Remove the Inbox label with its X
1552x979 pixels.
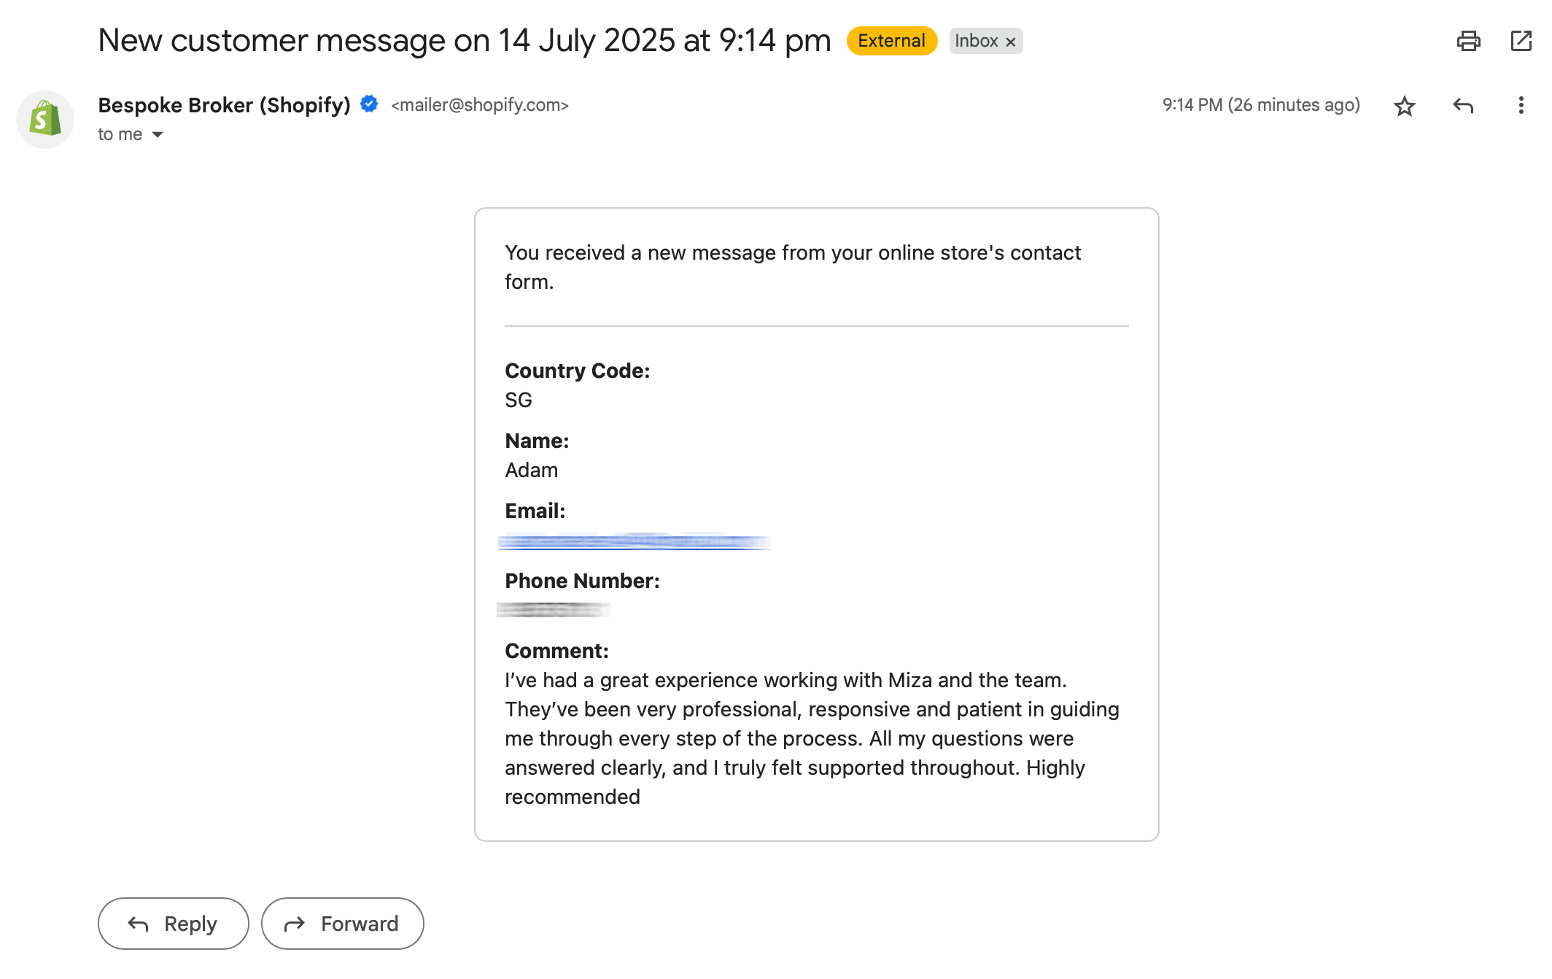[x=1011, y=42]
